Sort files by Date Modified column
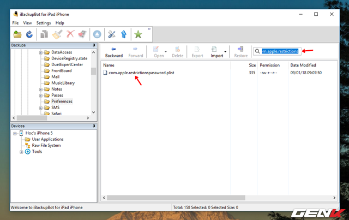The height and width of the screenshot is (220, 349). pos(303,65)
